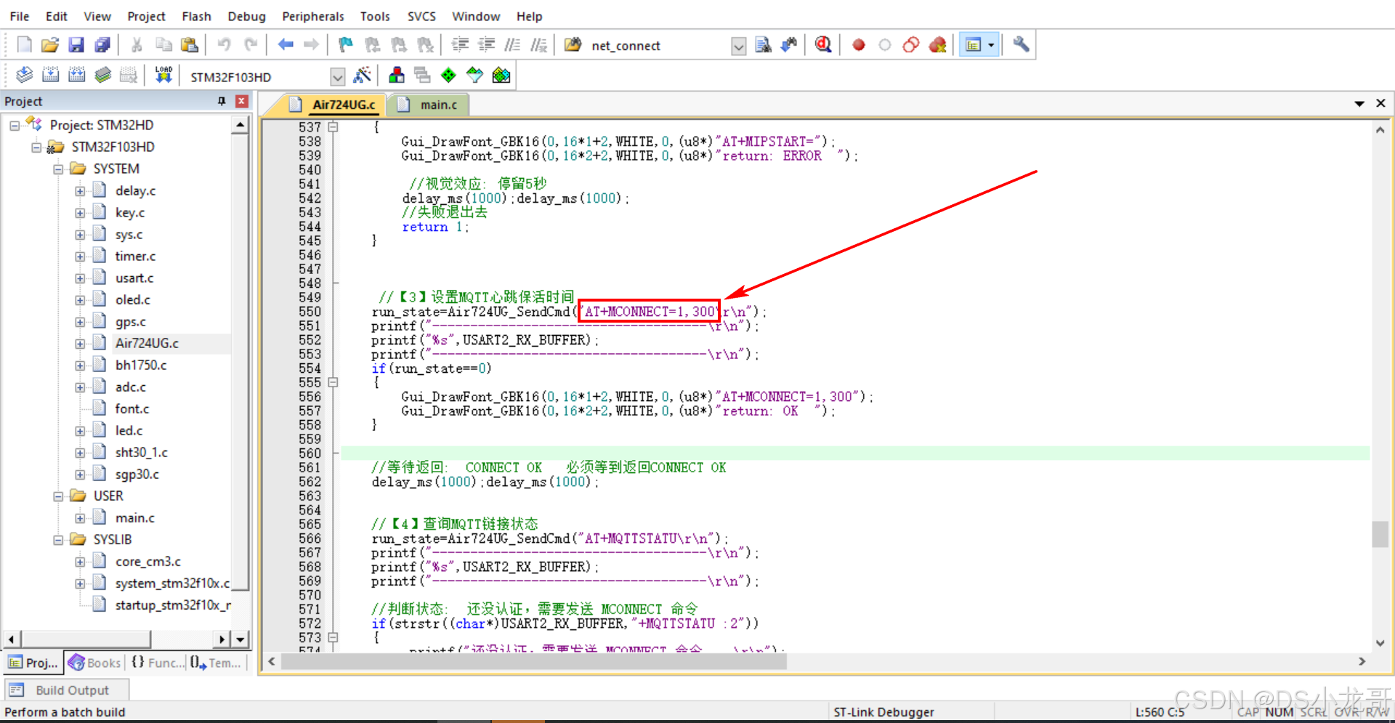This screenshot has height=723, width=1395.
Task: Expand the Air724UG.c tree node
Action: point(80,344)
